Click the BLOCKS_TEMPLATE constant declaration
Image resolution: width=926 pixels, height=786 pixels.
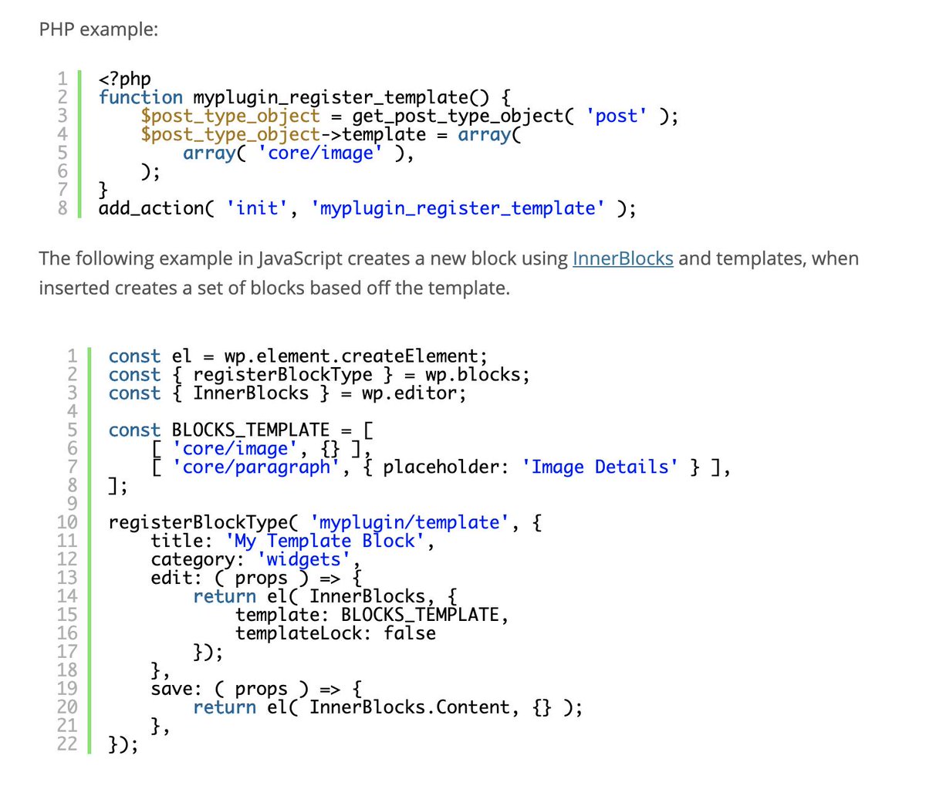(x=248, y=430)
